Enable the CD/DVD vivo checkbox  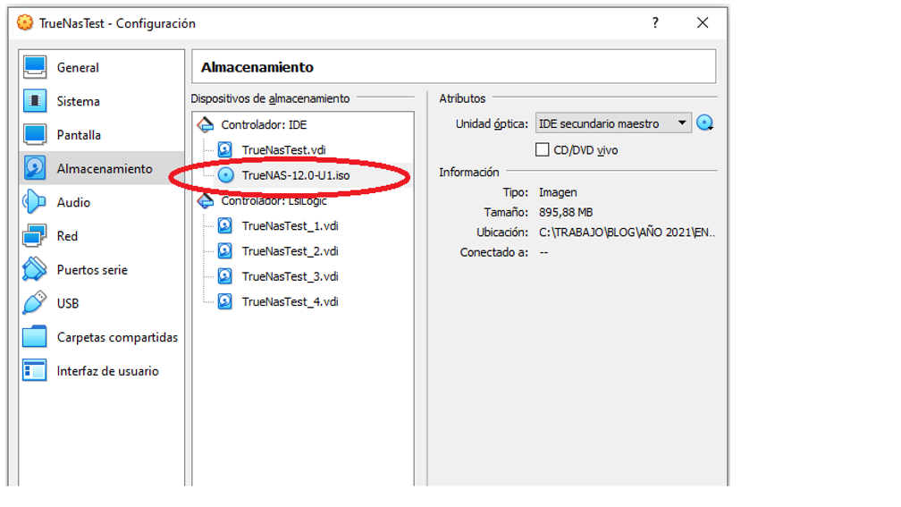542,150
